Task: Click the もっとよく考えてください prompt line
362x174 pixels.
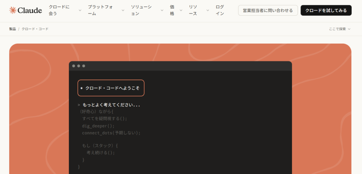Action: (111, 105)
